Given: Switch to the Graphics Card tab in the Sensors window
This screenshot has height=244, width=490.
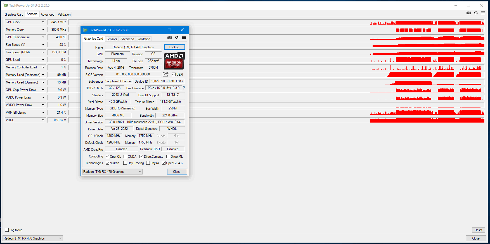Looking at the screenshot, I should [x=14, y=15].
